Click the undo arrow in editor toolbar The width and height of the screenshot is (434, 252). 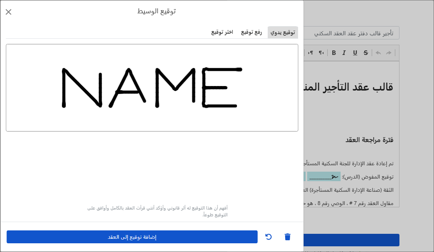[x=378, y=53]
